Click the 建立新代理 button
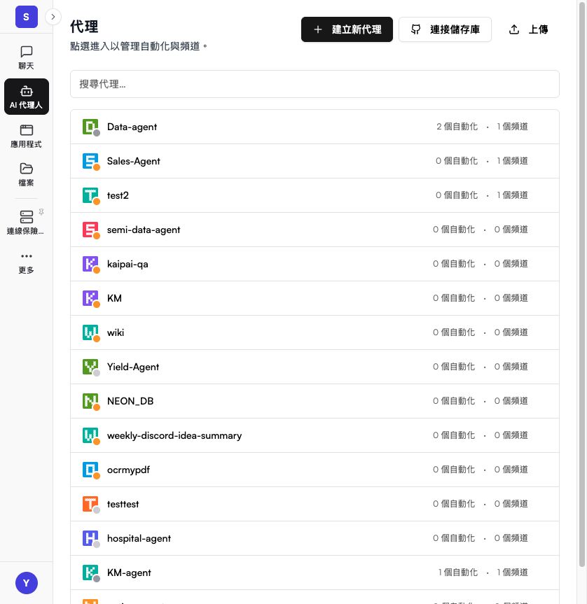Screen dimensions: 587x604 tap(347, 29)
